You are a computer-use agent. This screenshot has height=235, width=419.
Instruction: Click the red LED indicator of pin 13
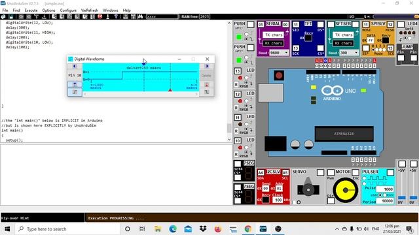pyautogui.click(x=240, y=78)
